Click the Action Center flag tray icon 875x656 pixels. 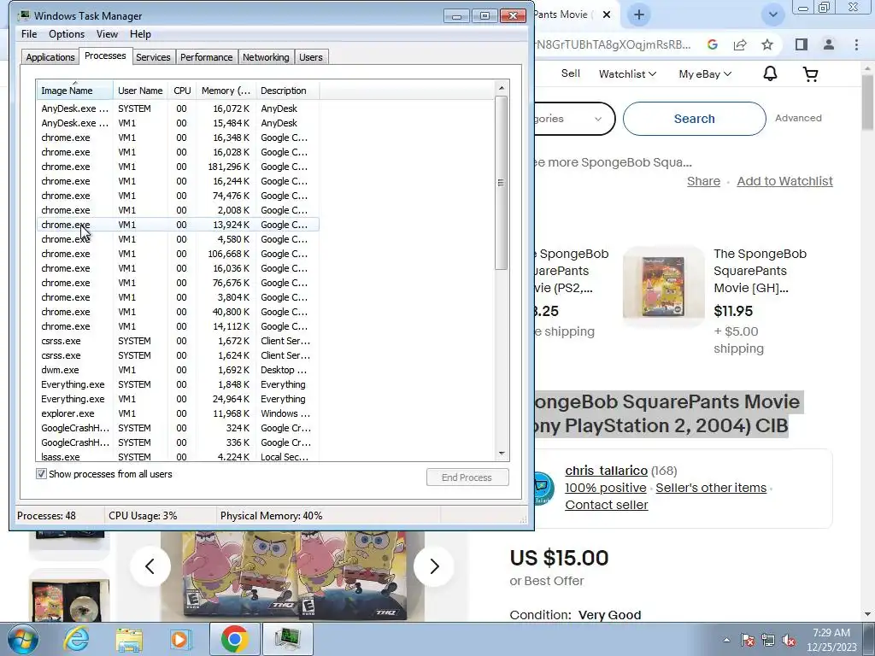point(748,641)
